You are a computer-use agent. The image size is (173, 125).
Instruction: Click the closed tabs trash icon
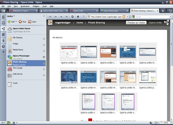(x=170, y=11)
